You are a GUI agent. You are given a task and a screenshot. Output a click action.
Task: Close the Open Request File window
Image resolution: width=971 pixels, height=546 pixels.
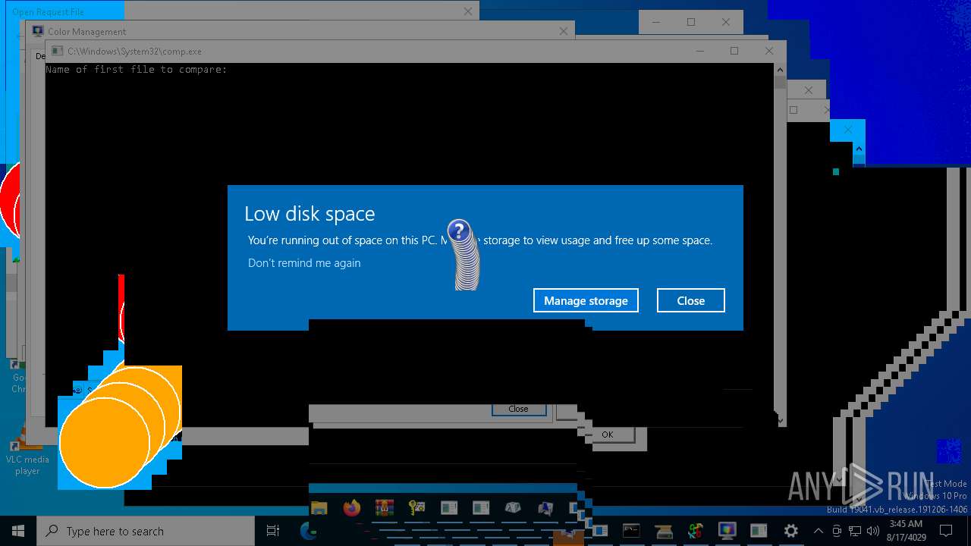[468, 11]
